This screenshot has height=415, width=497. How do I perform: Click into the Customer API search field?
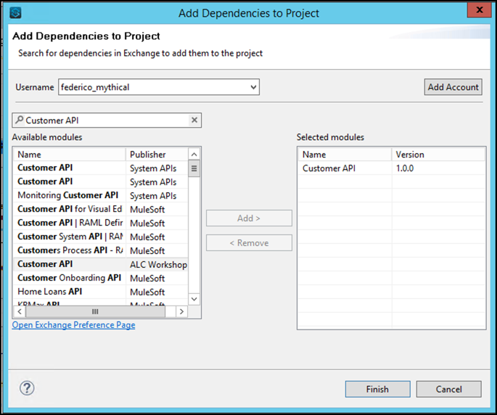(107, 120)
